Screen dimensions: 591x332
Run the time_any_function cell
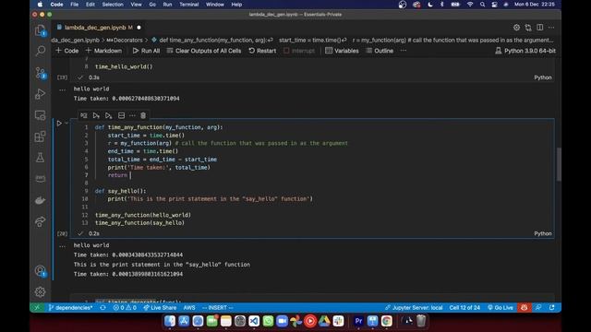(59, 123)
